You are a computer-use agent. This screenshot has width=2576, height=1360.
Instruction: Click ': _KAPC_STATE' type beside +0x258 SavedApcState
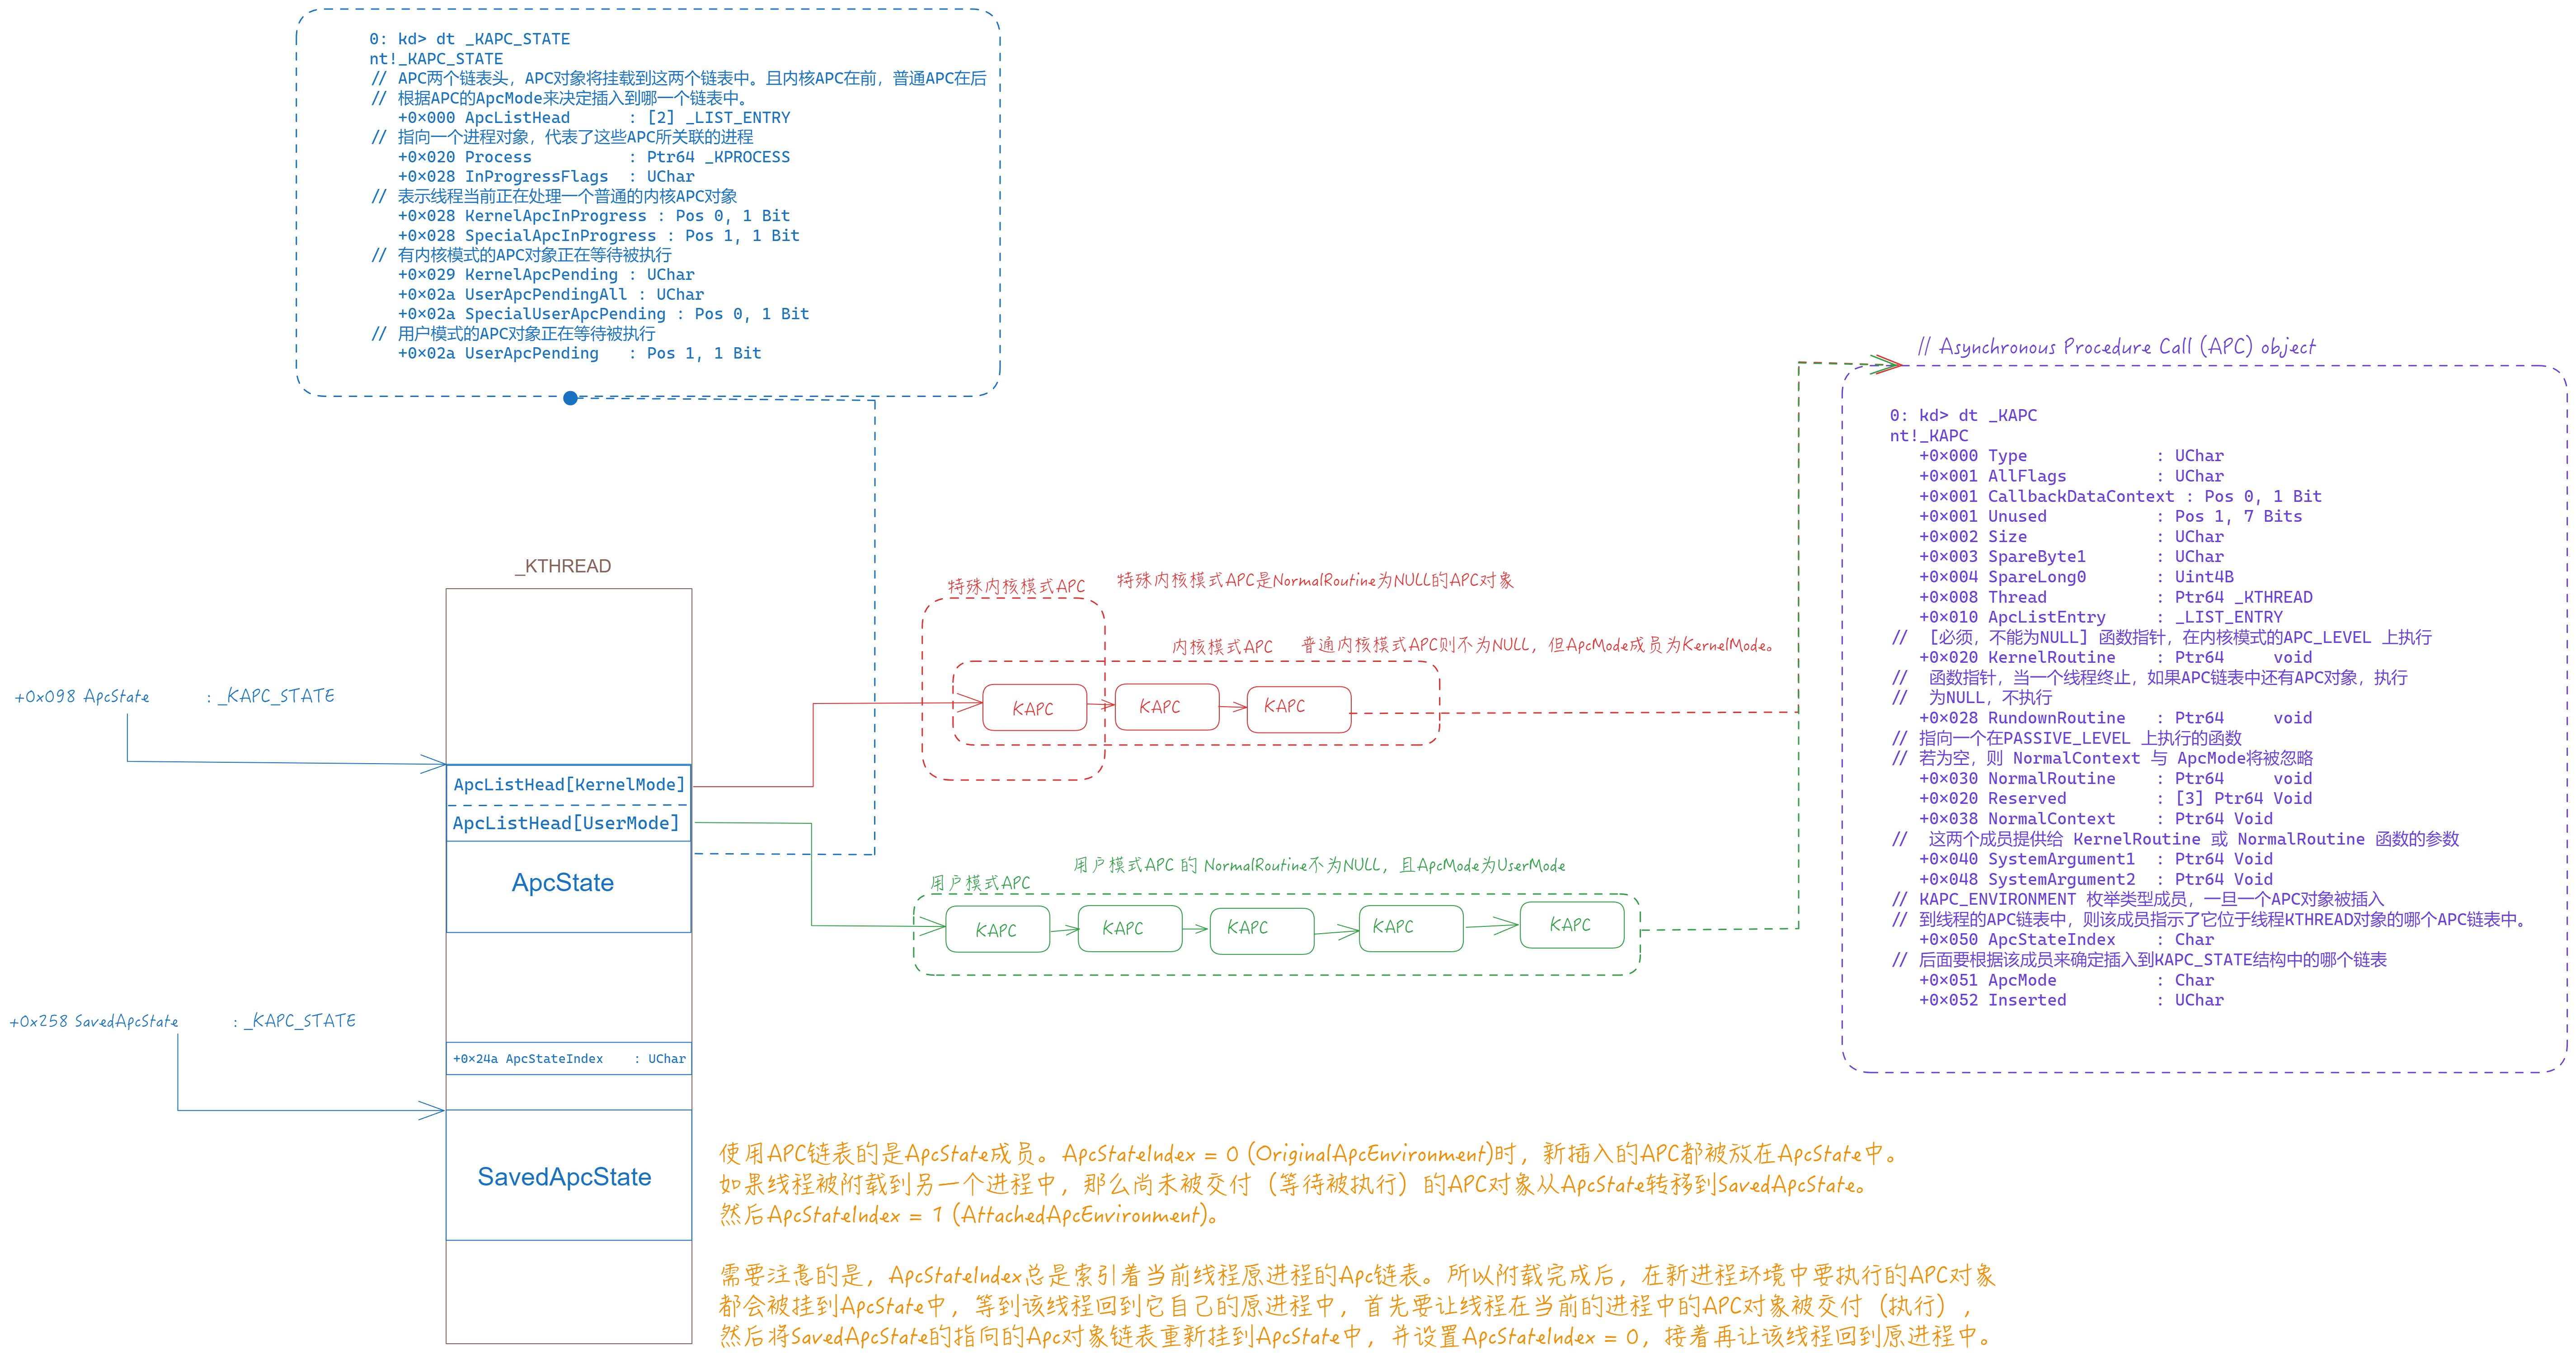pyautogui.click(x=294, y=1021)
